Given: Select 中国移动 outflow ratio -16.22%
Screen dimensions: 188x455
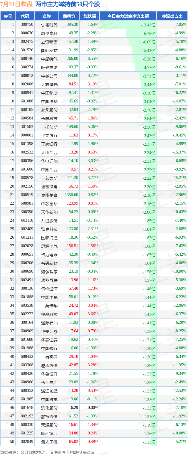Looking at the screenshot, I should click(179, 93).
